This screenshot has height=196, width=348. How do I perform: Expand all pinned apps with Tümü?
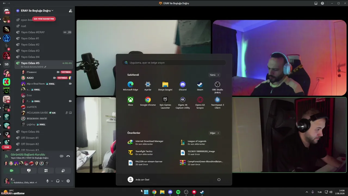coord(214,75)
